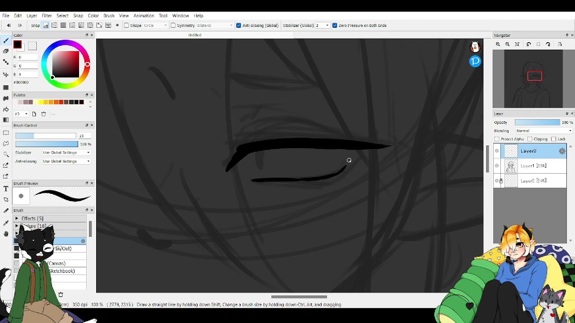Disable Anti-aliasing (Global) checkbox

tap(239, 26)
